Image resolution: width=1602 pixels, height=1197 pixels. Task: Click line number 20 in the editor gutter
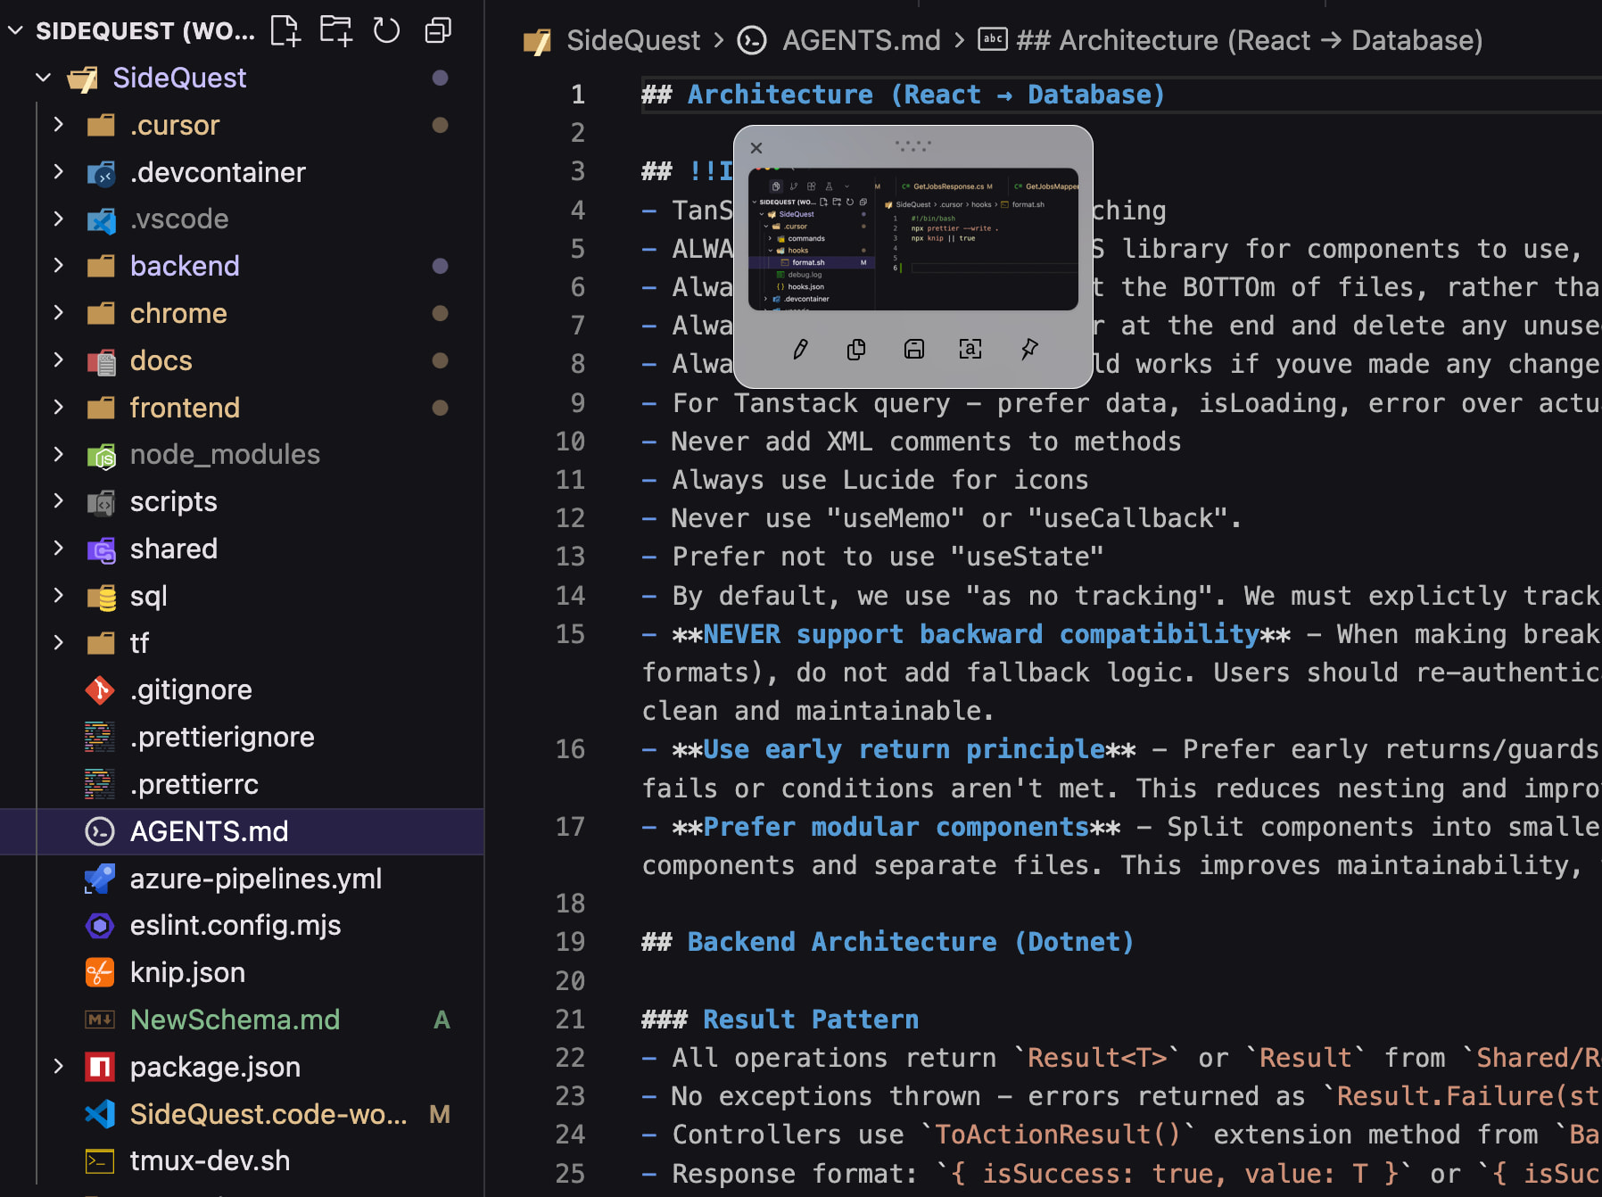click(570, 981)
